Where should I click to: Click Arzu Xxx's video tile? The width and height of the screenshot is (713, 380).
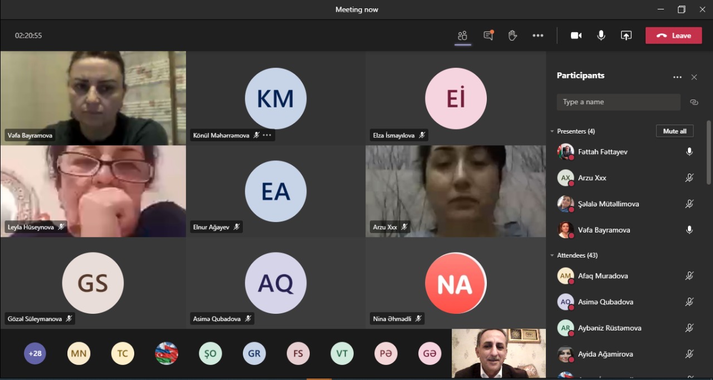tap(456, 191)
